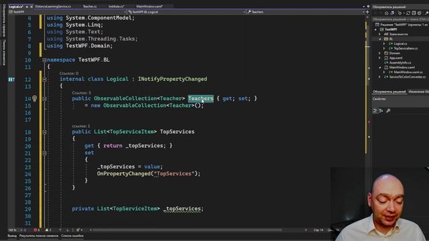Screen dimensions: 429x241
Task: Open the zoom level dropdown
Action: (x=21, y=230)
